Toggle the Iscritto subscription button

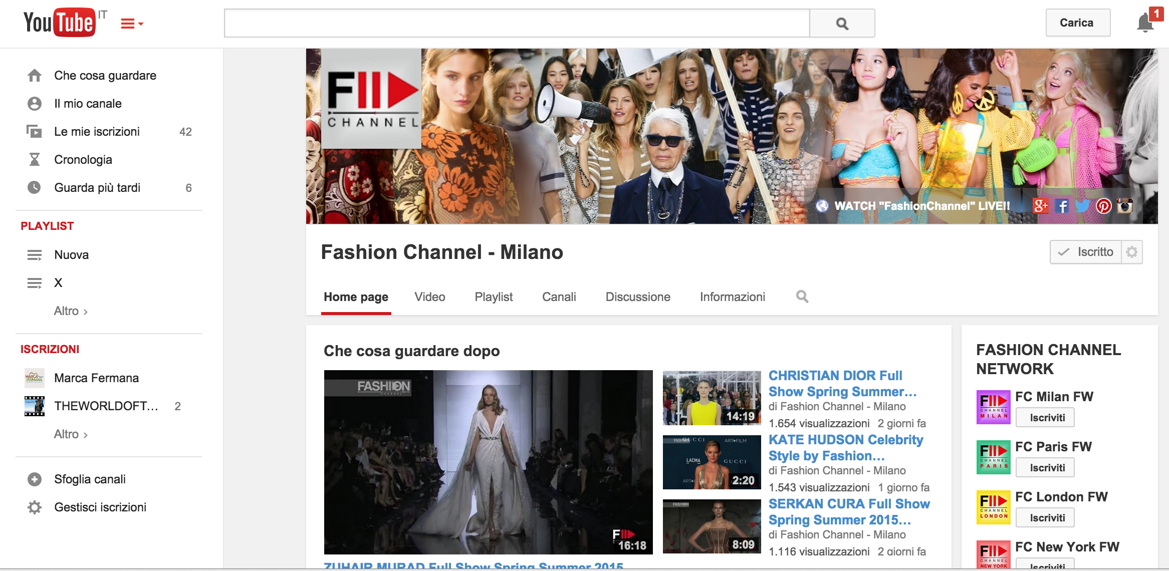[x=1086, y=252]
